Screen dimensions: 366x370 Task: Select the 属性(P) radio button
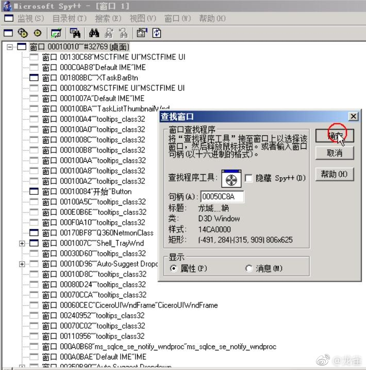[174, 268]
